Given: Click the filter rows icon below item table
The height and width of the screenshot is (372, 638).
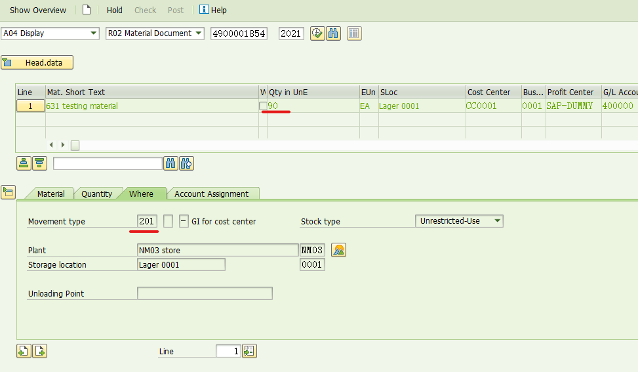Looking at the screenshot, I should (x=39, y=163).
